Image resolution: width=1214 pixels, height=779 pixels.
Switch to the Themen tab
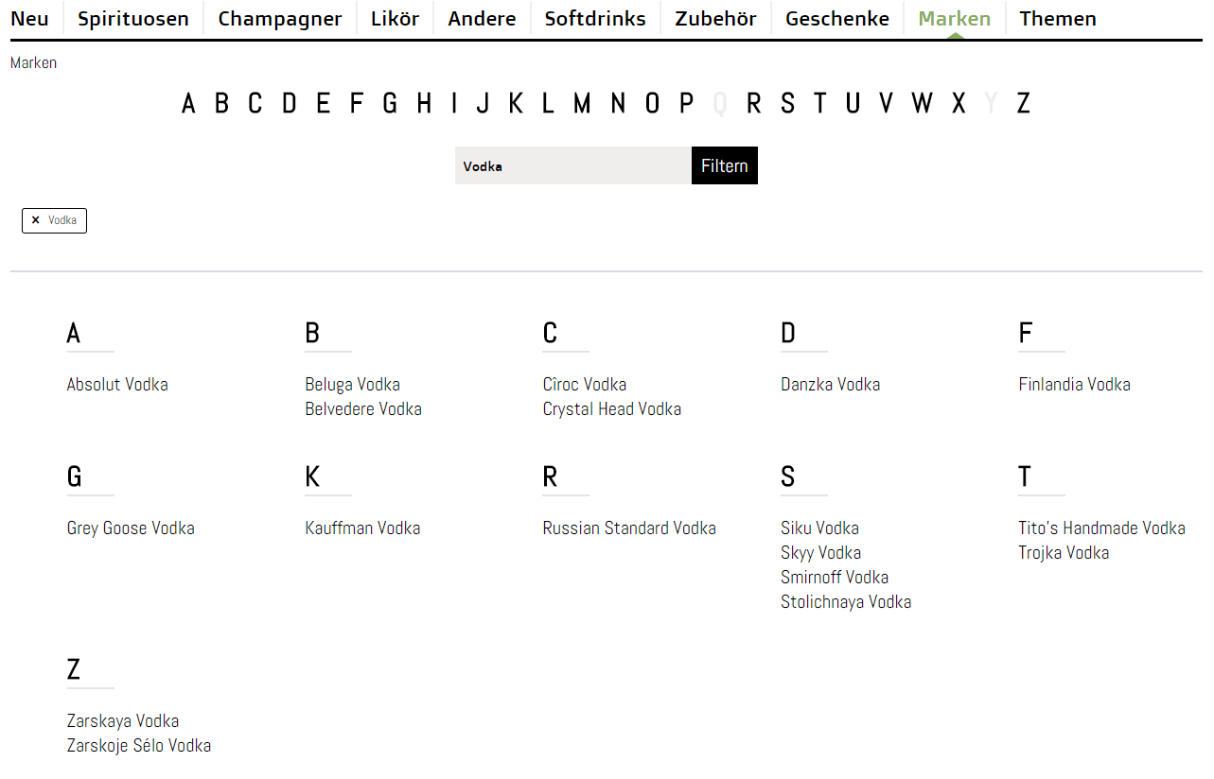click(x=1058, y=19)
